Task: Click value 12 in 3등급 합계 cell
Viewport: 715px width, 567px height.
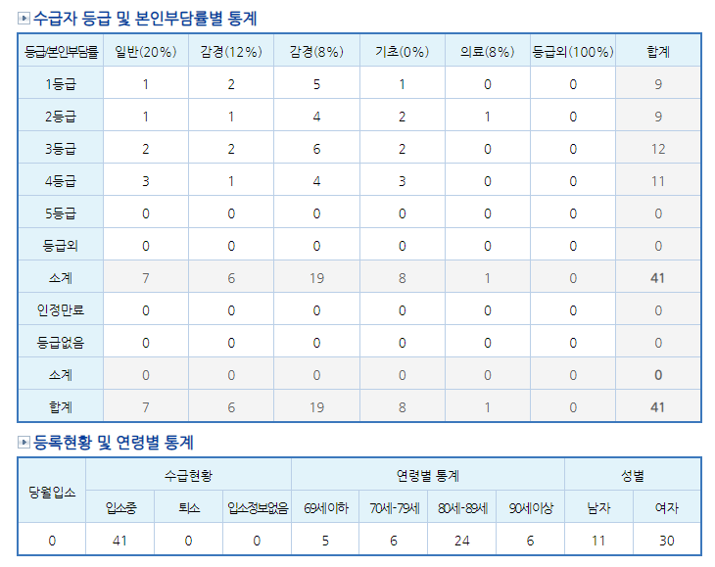Action: coord(658,149)
